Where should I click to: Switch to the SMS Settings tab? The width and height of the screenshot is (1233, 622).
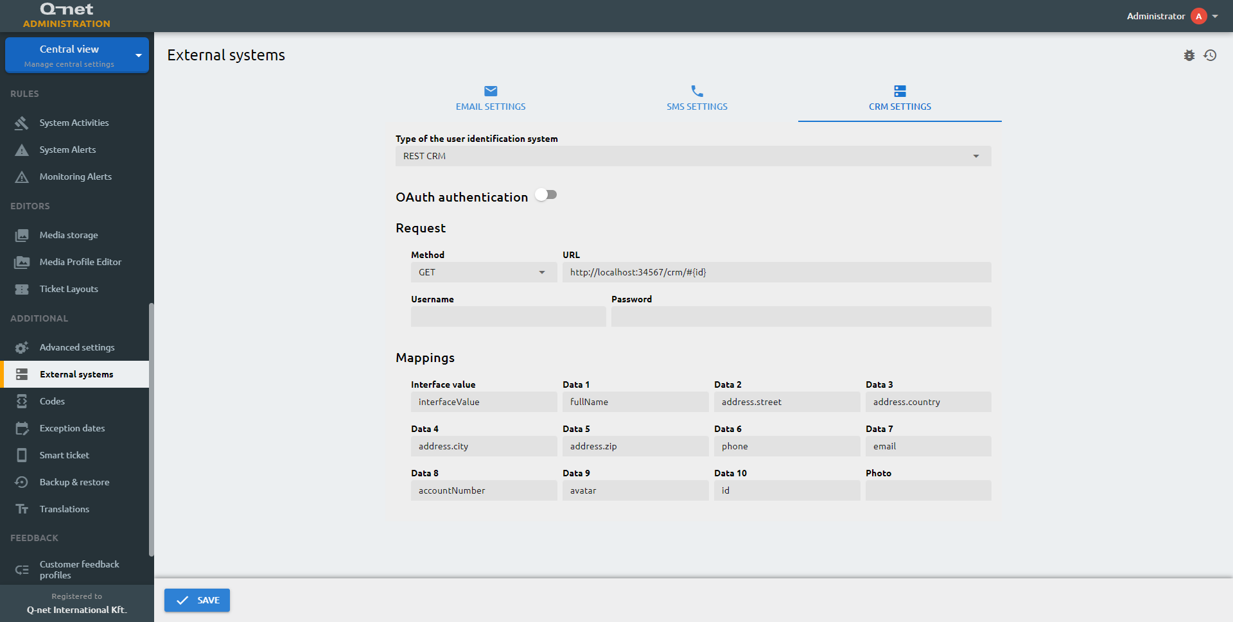coord(697,99)
